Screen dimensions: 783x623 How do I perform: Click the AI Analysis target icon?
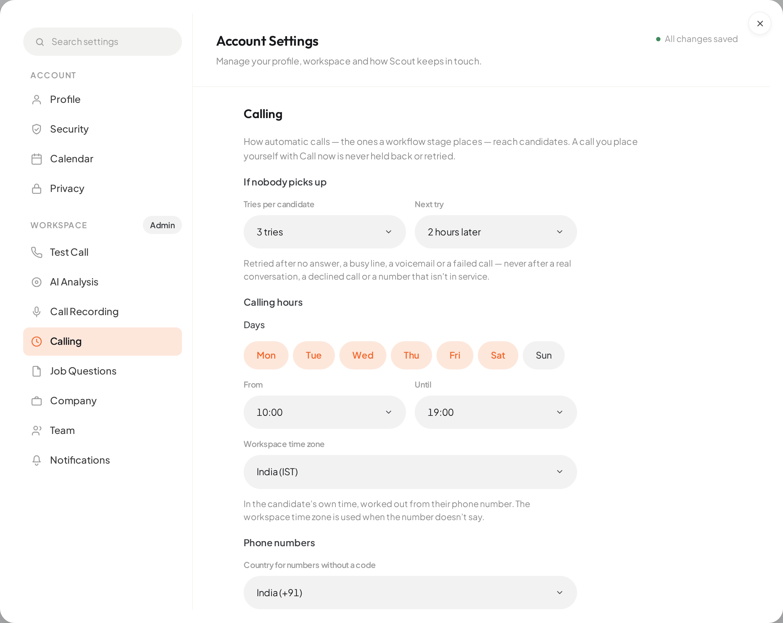(37, 282)
